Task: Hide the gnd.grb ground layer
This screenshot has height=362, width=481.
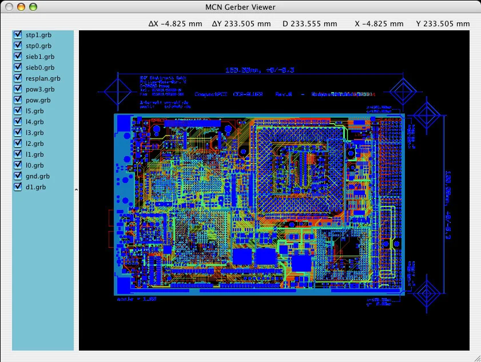Action: tap(17, 176)
